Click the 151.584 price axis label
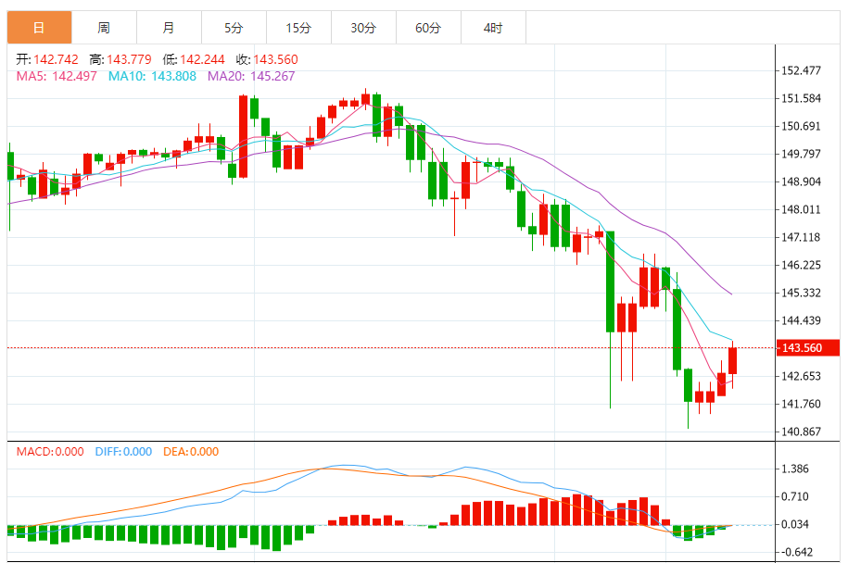 coord(801,98)
